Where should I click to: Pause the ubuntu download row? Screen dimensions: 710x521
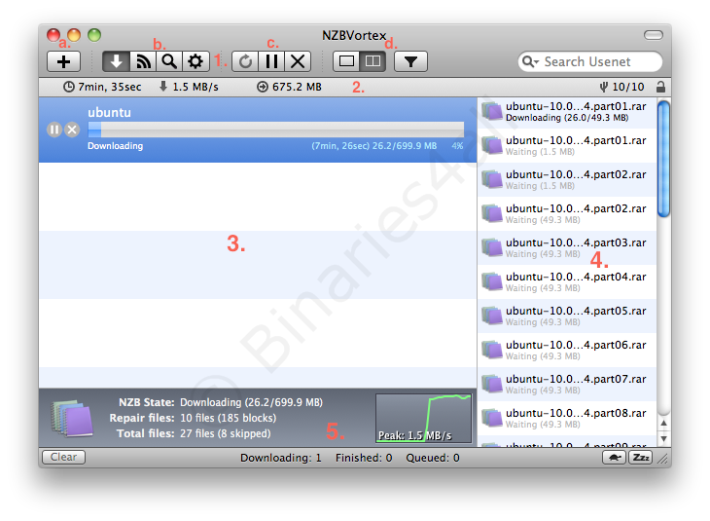click(x=53, y=130)
